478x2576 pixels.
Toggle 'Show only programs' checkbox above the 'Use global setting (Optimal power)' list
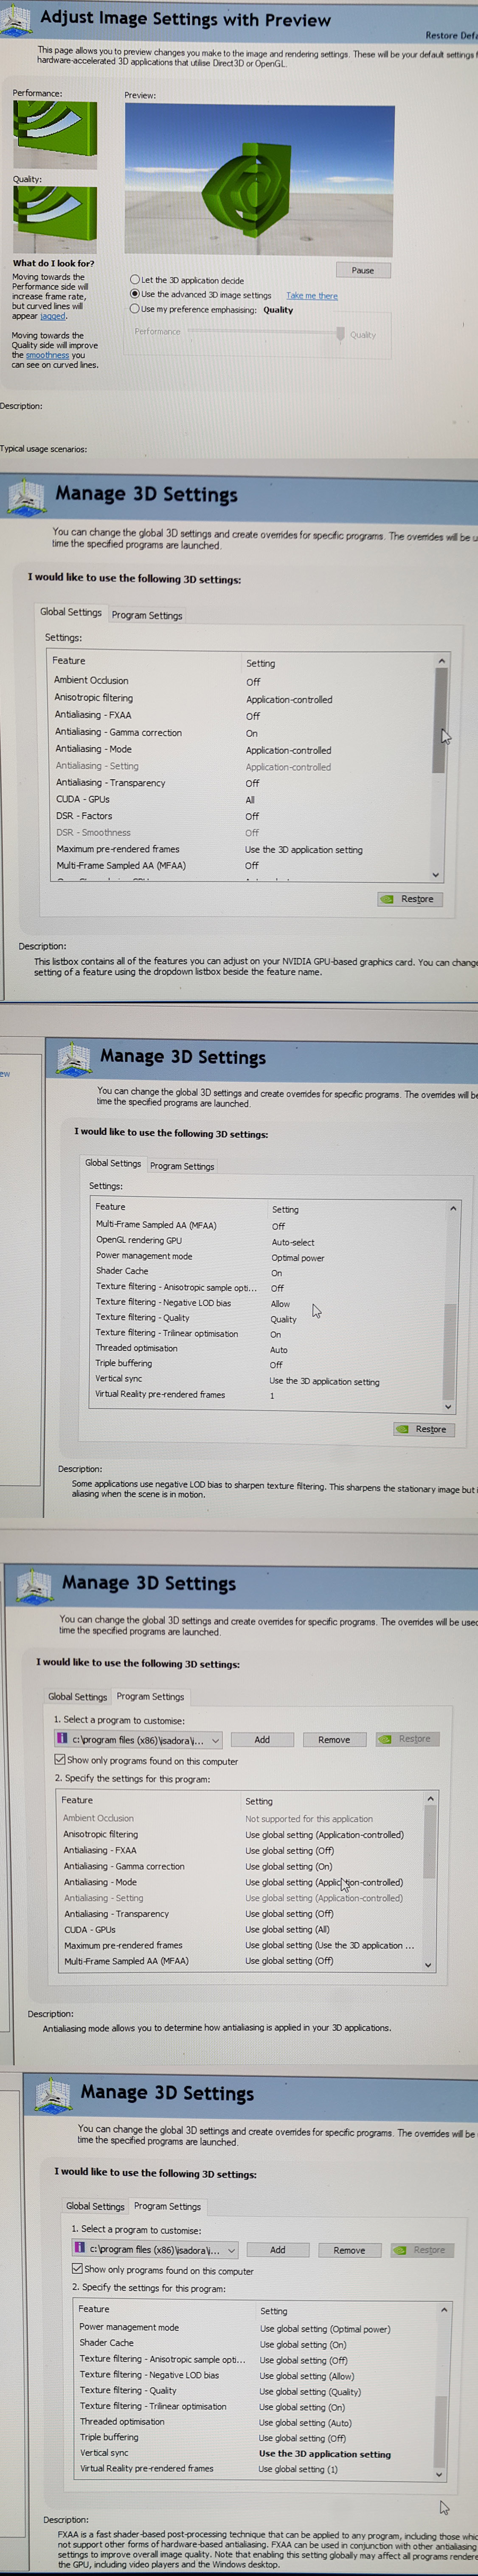point(78,2270)
